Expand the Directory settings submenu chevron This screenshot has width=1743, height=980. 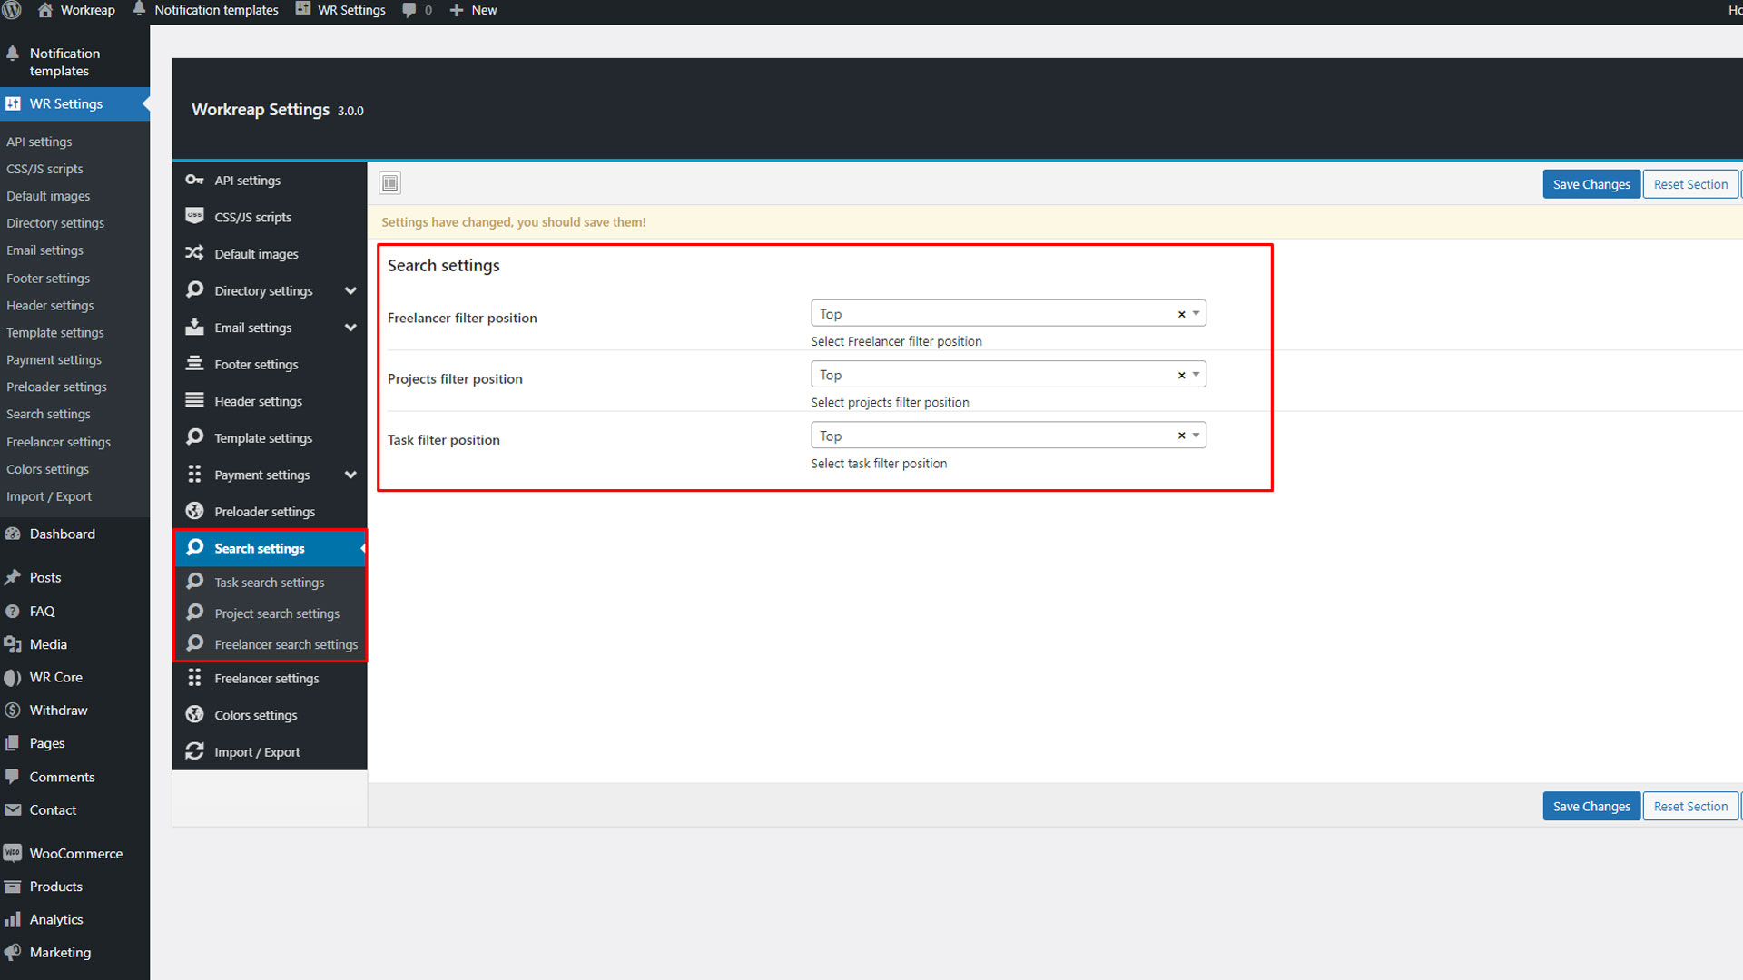pyautogui.click(x=350, y=290)
